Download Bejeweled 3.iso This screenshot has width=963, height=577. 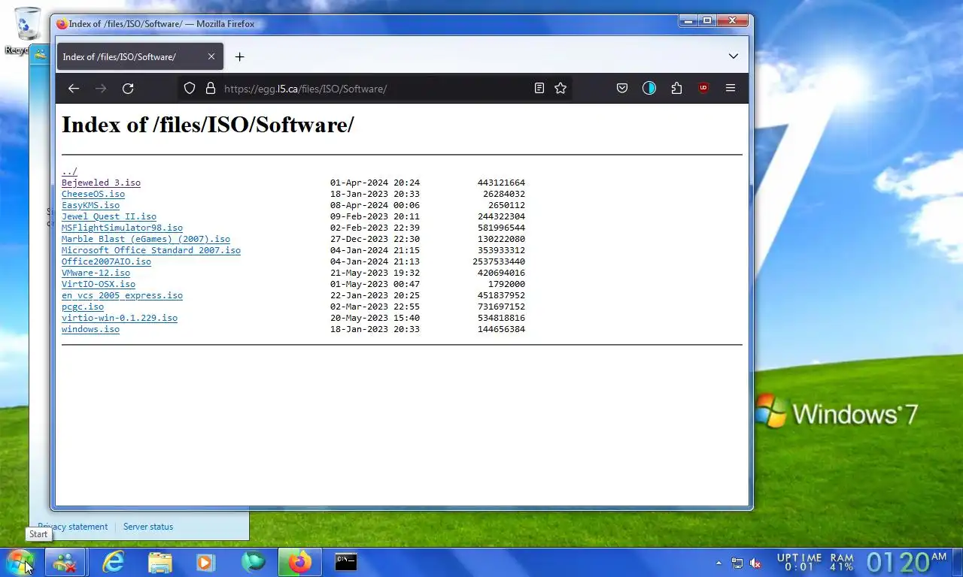pos(101,183)
